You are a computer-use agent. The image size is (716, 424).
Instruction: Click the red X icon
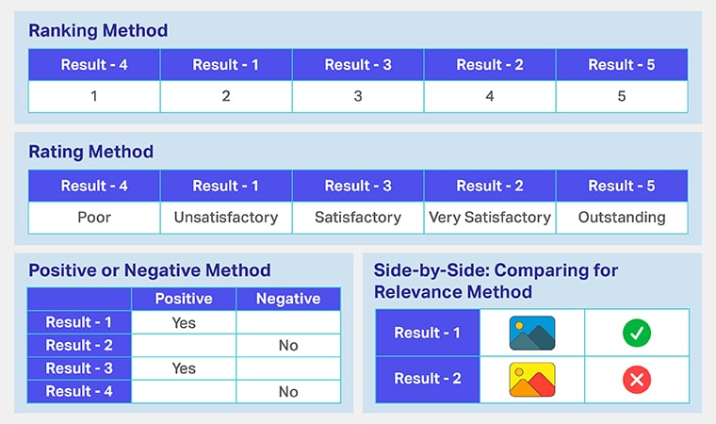point(637,379)
